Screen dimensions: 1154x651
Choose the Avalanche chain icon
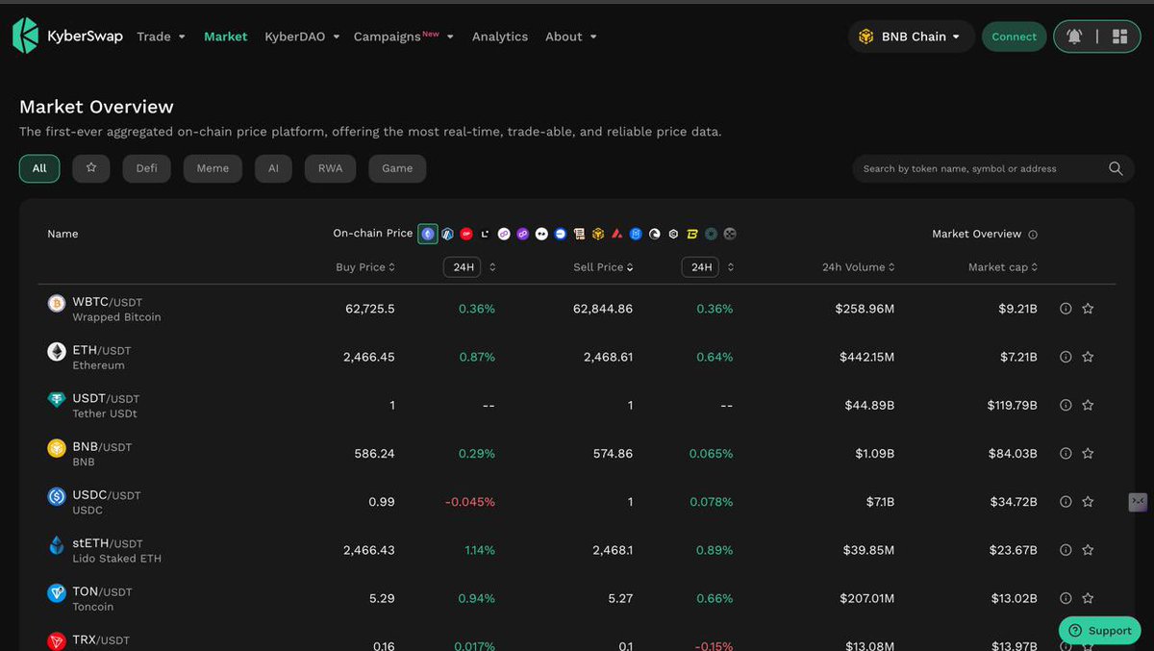[616, 233]
